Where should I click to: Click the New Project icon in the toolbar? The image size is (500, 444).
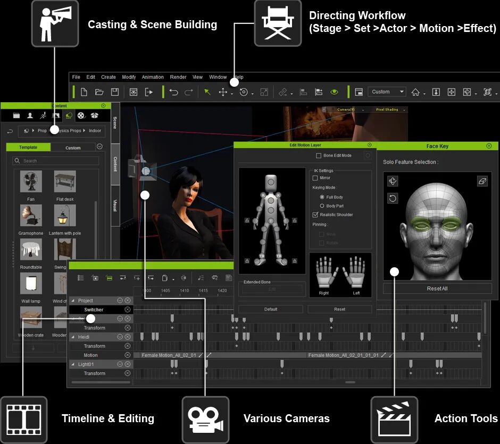(x=84, y=92)
